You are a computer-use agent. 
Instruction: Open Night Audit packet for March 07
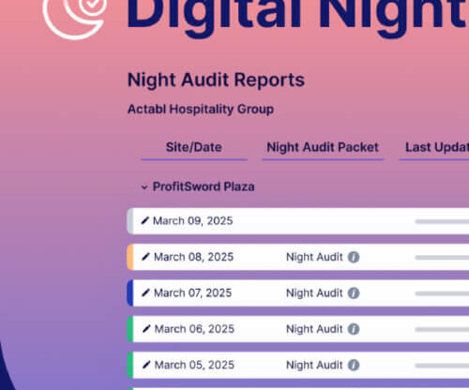314,293
